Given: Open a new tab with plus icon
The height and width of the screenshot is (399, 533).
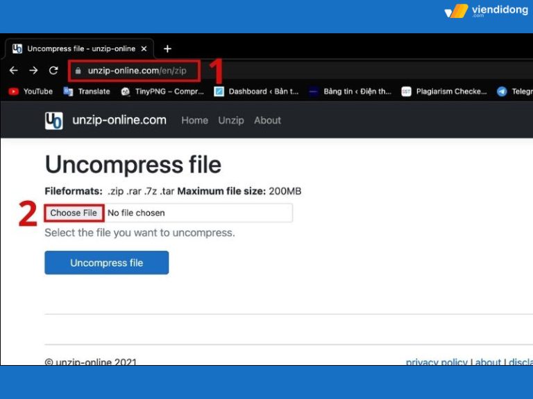Looking at the screenshot, I should pos(167,48).
